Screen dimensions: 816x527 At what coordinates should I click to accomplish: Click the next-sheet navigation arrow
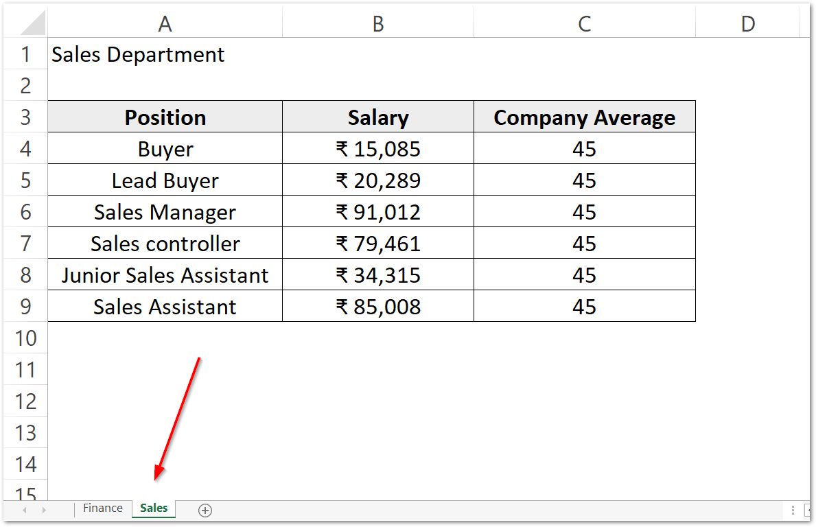coord(43,510)
